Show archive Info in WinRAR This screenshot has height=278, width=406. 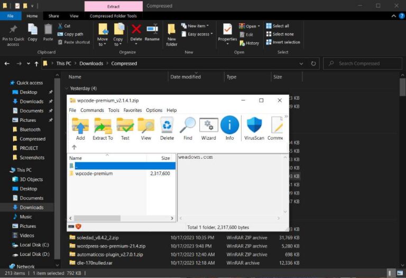229,129
